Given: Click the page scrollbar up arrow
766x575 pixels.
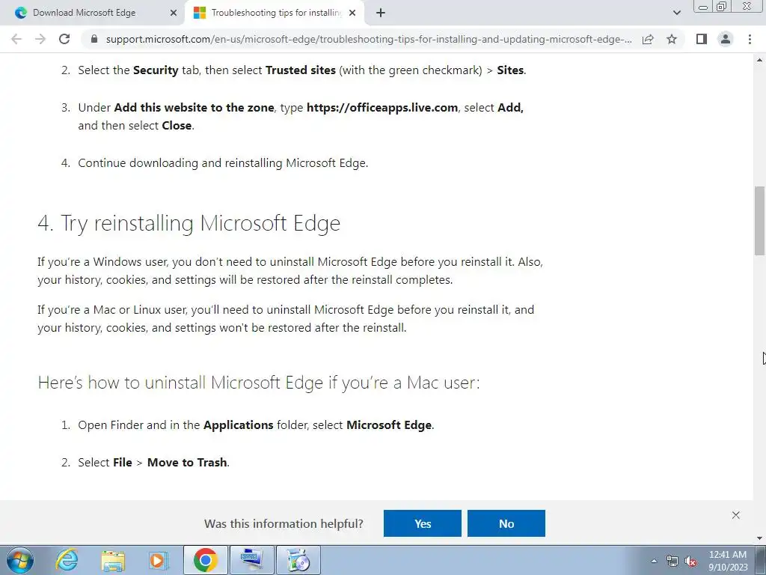Looking at the screenshot, I should click(760, 60).
